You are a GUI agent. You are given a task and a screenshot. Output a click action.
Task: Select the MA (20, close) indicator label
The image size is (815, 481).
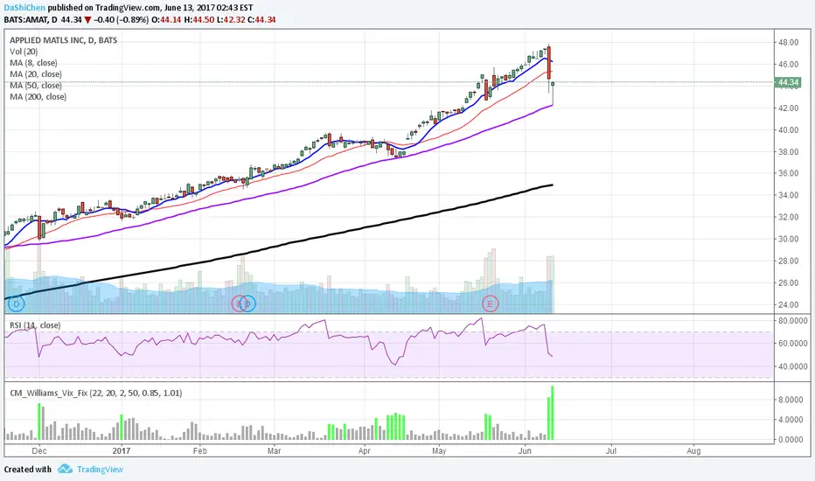[x=35, y=74]
